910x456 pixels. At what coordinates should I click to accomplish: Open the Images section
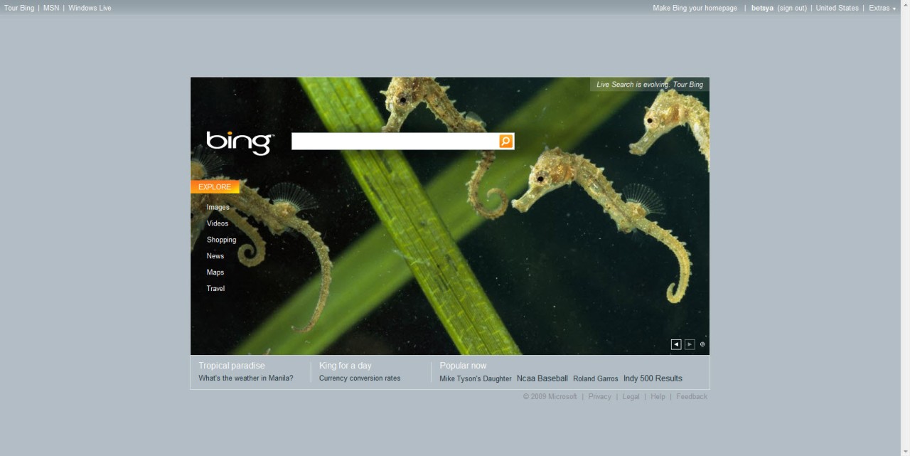click(x=218, y=207)
